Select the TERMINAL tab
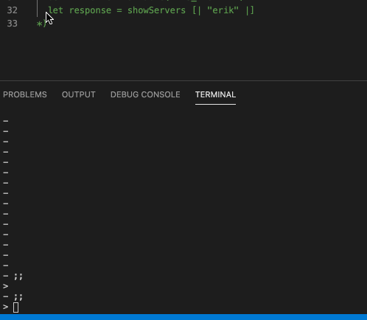367x320 pixels. coord(215,94)
